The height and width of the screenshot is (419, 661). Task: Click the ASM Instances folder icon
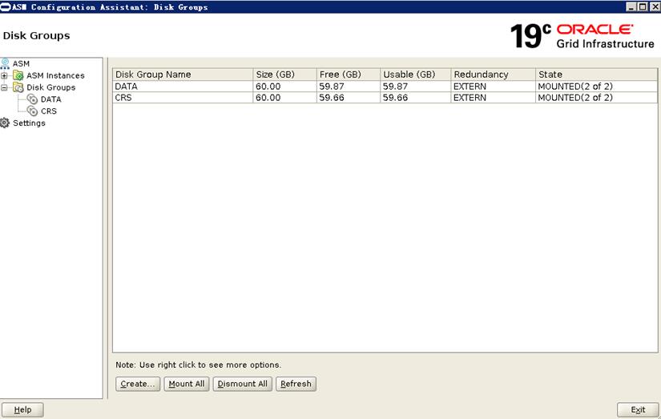click(x=18, y=75)
